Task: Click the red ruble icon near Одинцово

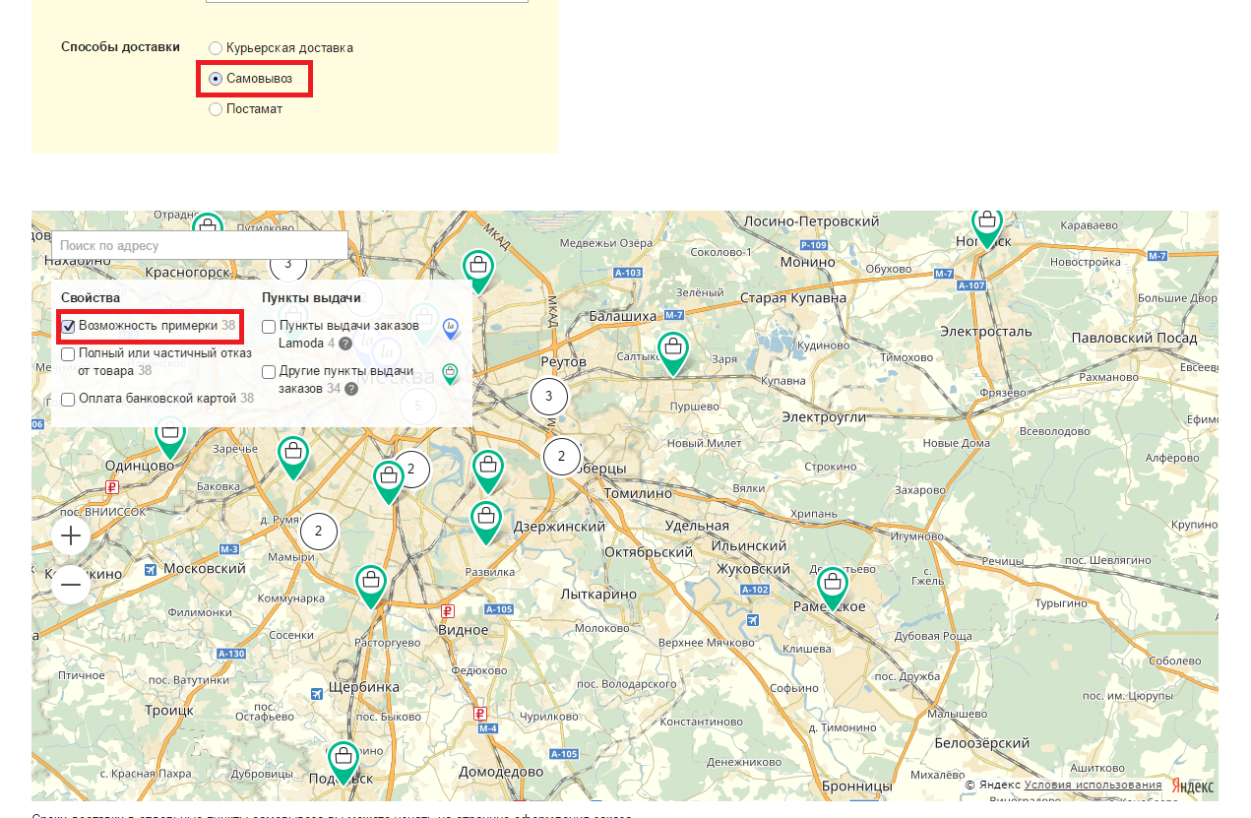Action: 112,487
